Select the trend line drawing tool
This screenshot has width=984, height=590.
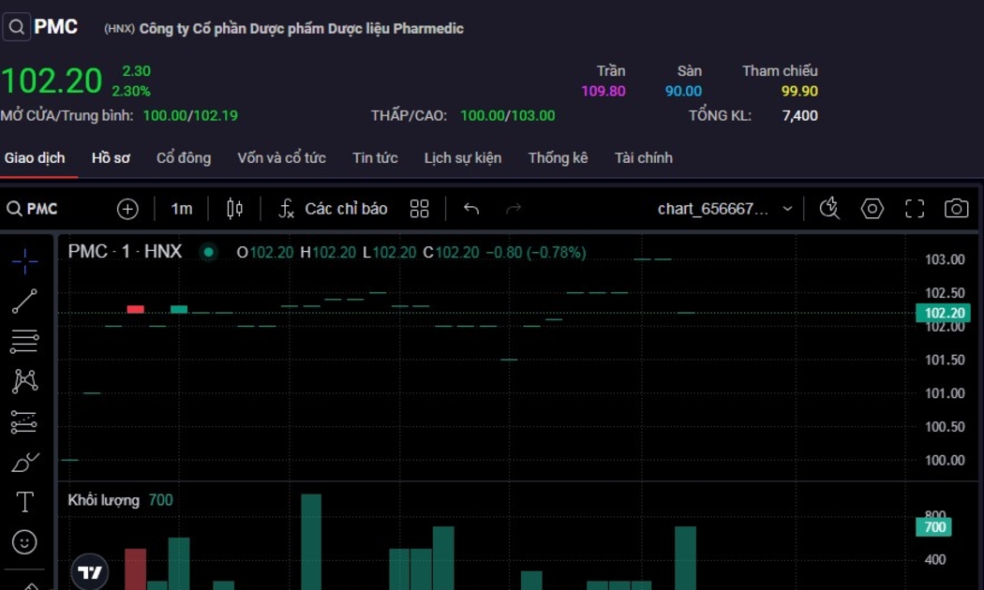(24, 301)
